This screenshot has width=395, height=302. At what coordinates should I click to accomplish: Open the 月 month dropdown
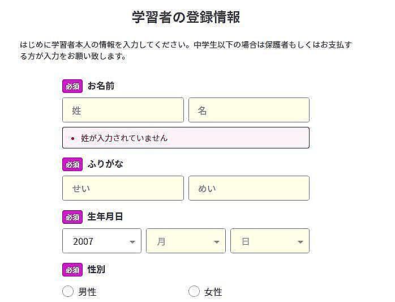click(186, 241)
